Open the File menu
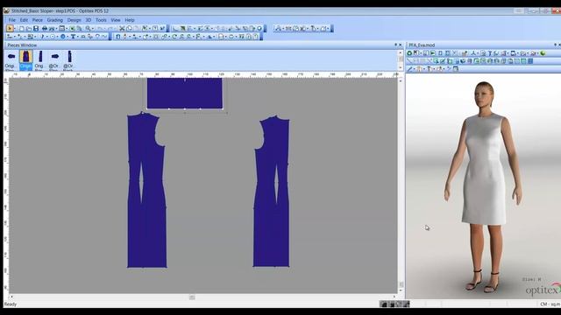The height and width of the screenshot is (315, 561). (x=11, y=20)
